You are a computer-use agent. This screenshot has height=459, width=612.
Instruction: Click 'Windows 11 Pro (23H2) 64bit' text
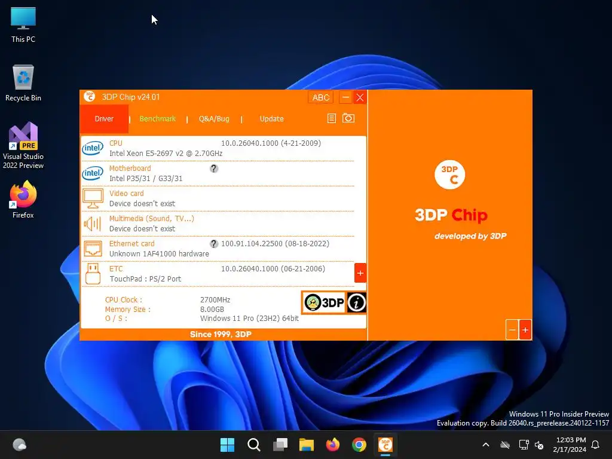coord(249,318)
